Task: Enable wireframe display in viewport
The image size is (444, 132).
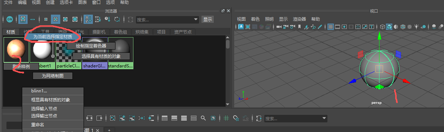Action: [383, 27]
